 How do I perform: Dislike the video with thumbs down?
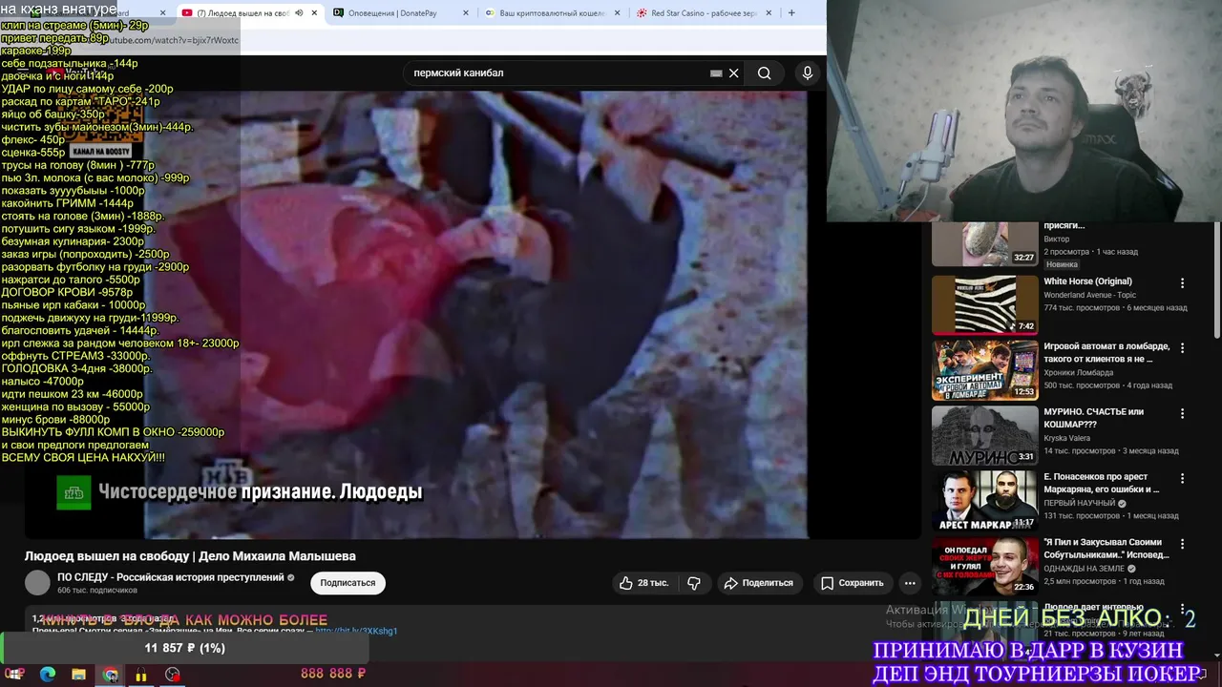[694, 583]
